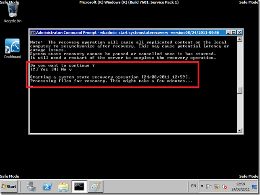Close the Command Prompt window
The height and width of the screenshot is (195, 260).
click(239, 33)
